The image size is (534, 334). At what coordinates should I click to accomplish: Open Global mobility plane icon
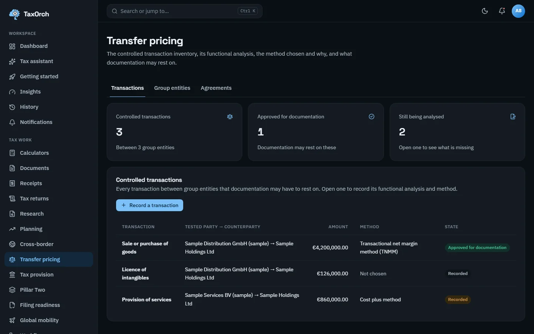(12, 320)
